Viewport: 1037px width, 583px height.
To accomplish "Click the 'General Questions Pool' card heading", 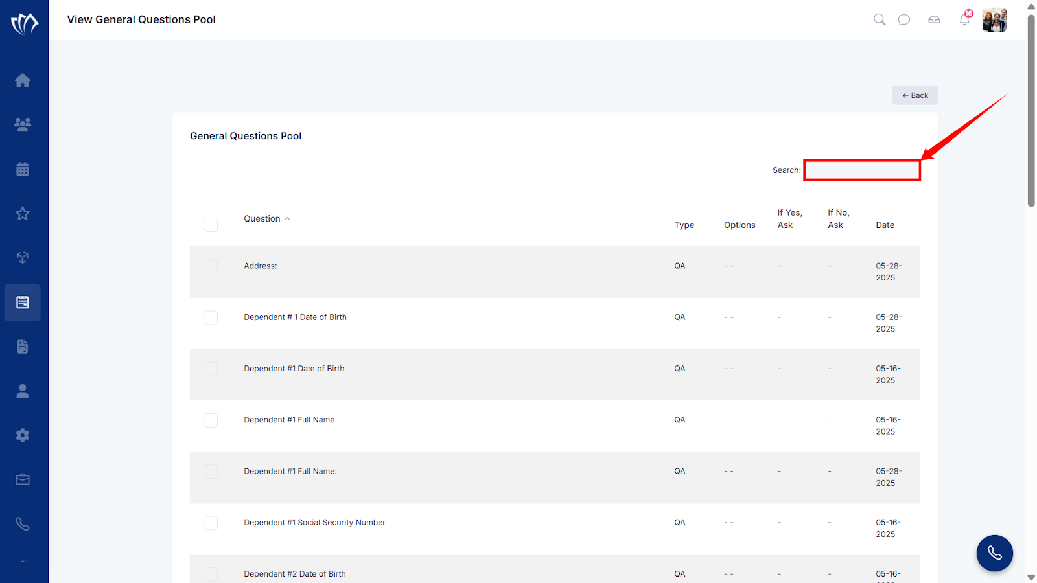I will click(246, 136).
